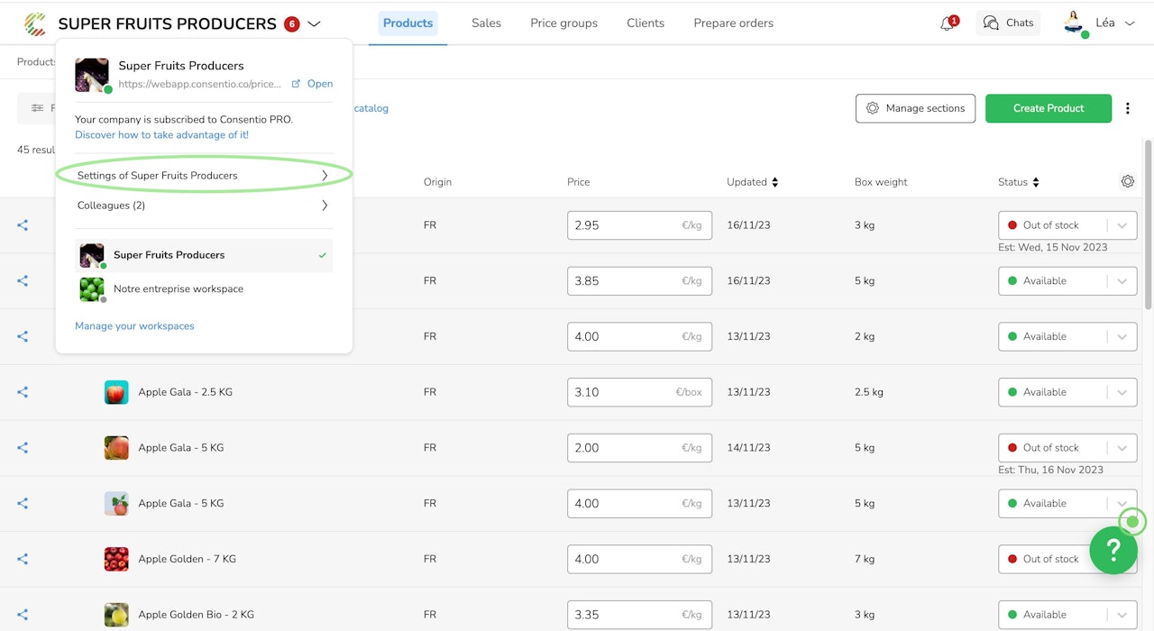This screenshot has height=631, width=1154.
Task: Click the 3.10 €/box price field
Action: coord(622,392)
